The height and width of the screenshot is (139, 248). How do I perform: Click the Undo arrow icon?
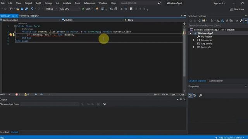[32, 9]
